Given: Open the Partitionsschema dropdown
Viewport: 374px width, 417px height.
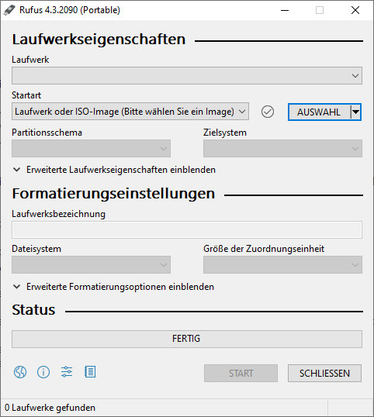Looking at the screenshot, I should pos(91,148).
